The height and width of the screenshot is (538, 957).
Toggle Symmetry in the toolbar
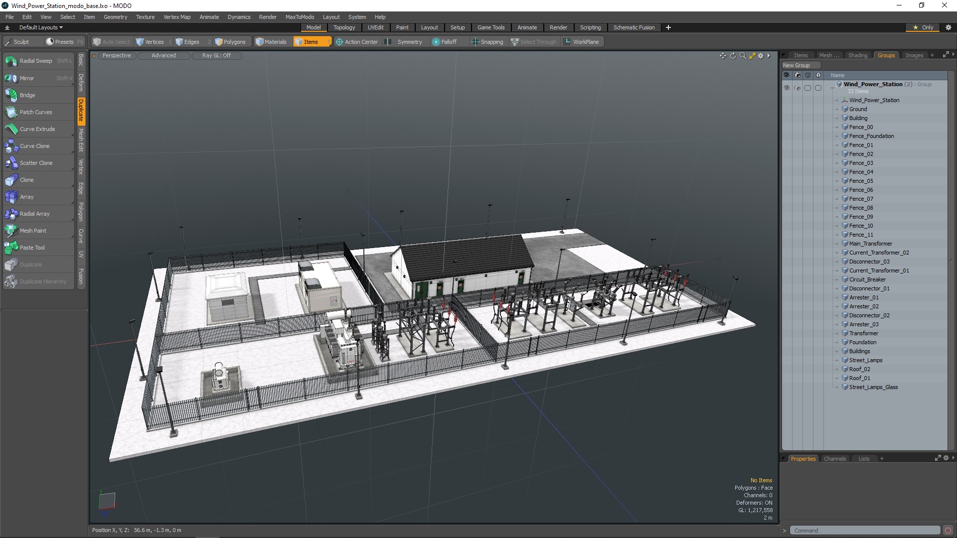coord(409,42)
